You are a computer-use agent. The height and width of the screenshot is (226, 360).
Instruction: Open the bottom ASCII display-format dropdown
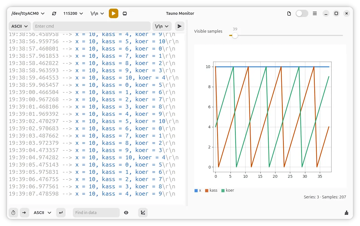pyautogui.click(x=42, y=213)
